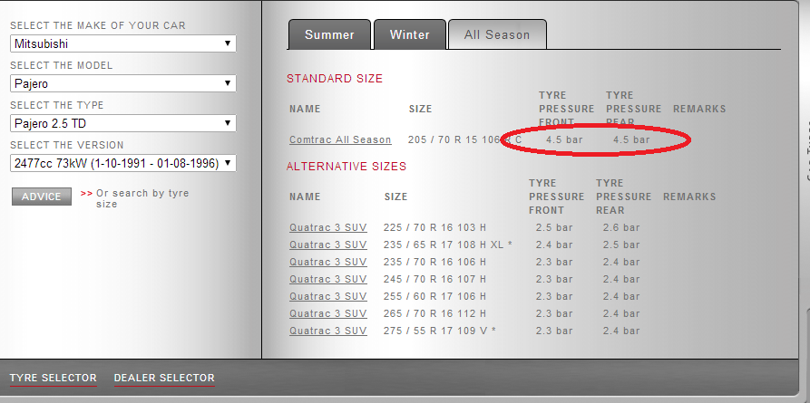Image resolution: width=810 pixels, height=403 pixels.
Task: Click the 2.5 bar rear pressure for 235 / 65 R 17
Action: coord(621,245)
